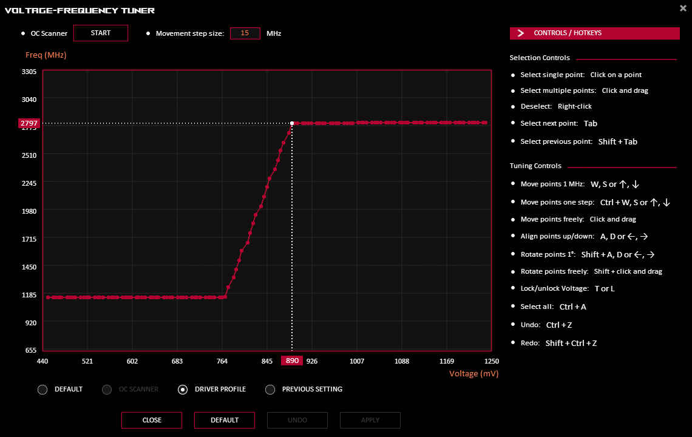Apply the voltage-frequency curve changes
The height and width of the screenshot is (437, 692).
tap(370, 420)
